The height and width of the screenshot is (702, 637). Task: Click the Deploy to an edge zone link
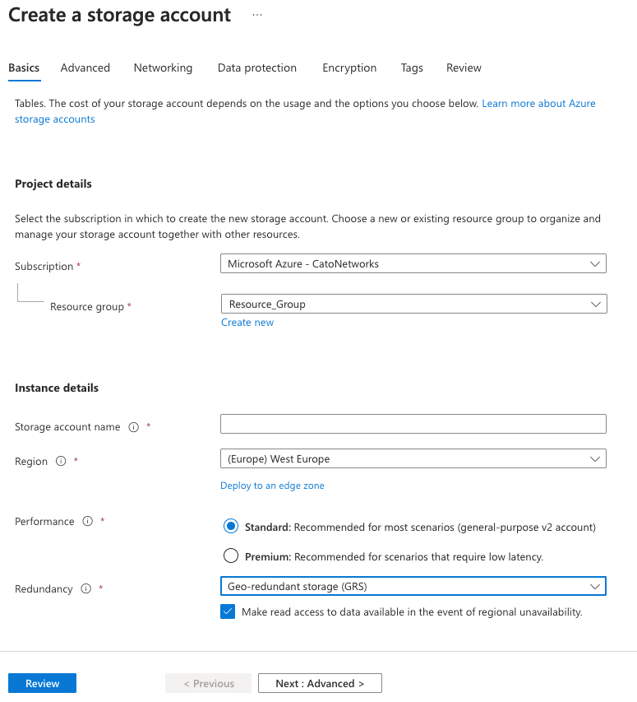[x=272, y=486]
